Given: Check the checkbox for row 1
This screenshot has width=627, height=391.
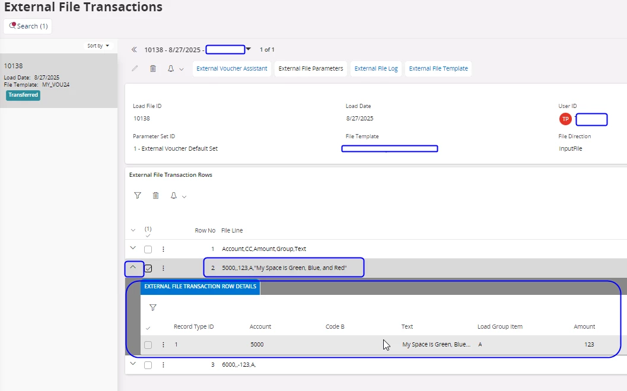Looking at the screenshot, I should [x=148, y=249].
